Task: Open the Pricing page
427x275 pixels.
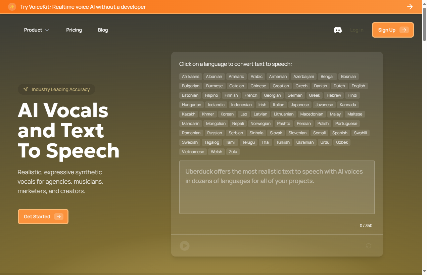Action: (x=74, y=30)
